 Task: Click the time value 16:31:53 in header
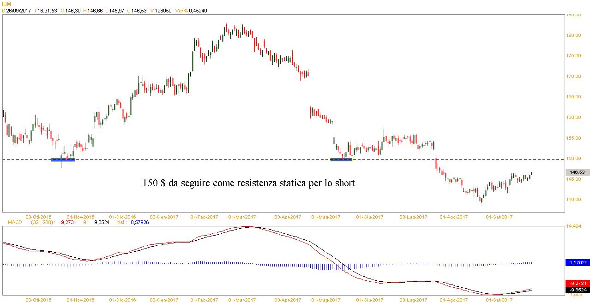coord(47,11)
